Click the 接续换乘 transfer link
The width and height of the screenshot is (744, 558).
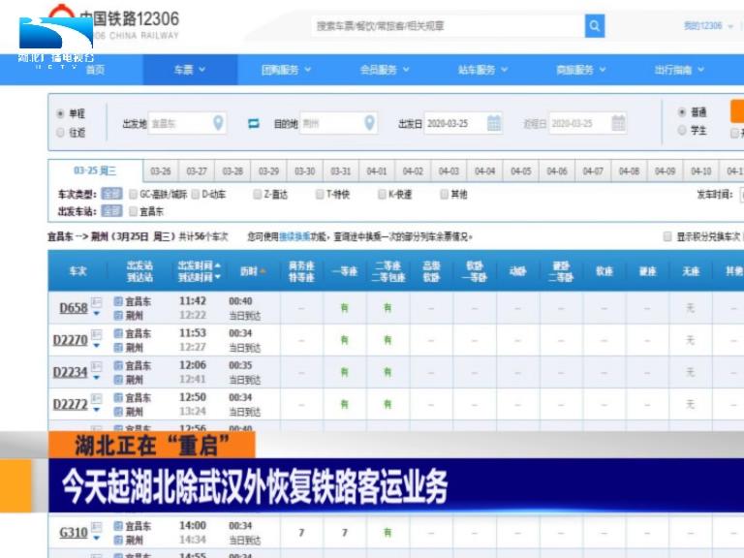[295, 236]
